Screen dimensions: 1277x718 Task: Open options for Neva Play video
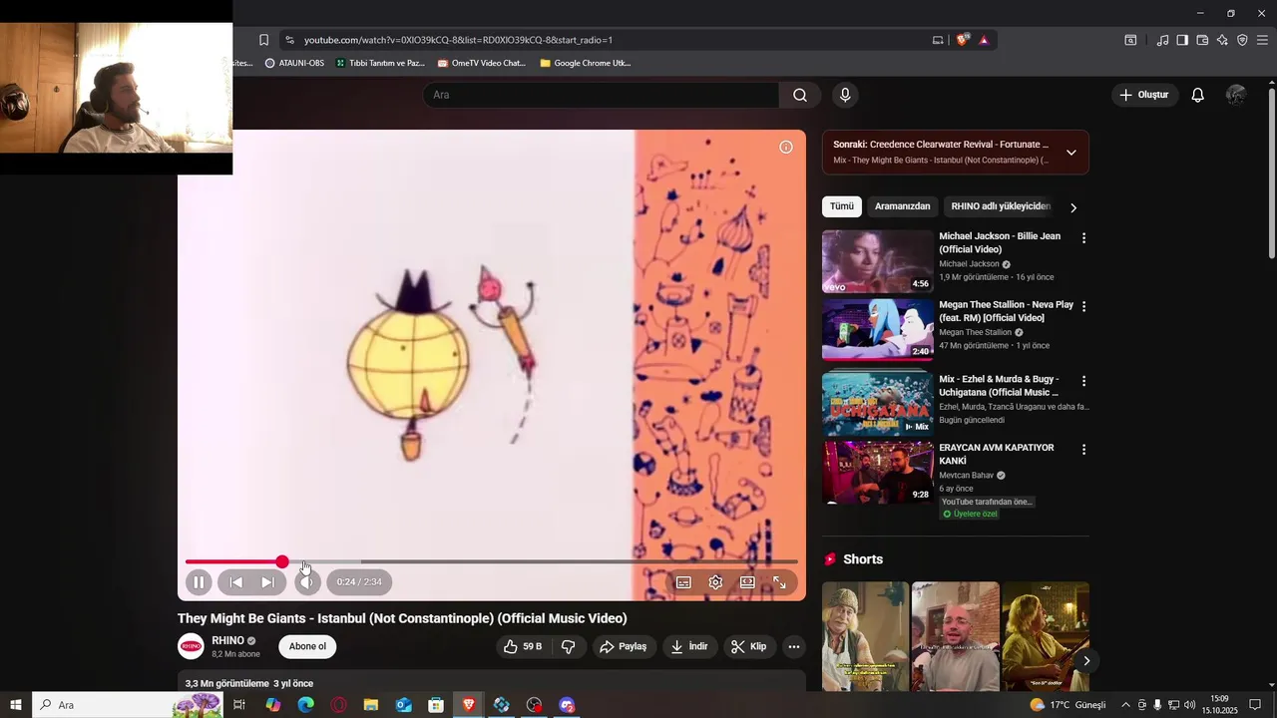click(x=1083, y=306)
